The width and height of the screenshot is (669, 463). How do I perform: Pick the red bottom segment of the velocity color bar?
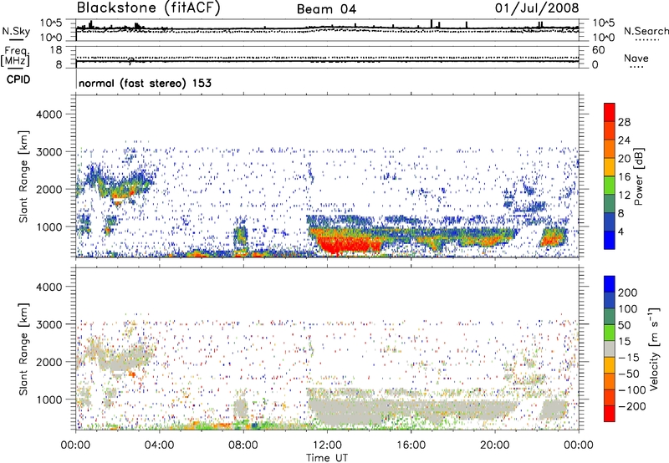click(610, 414)
